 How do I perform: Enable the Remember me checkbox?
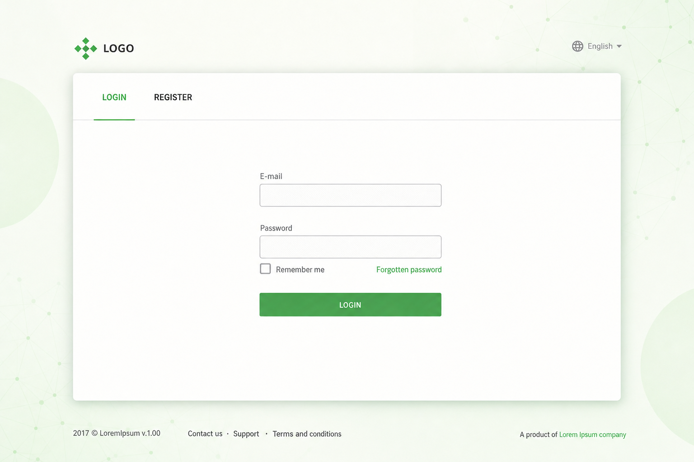click(x=265, y=269)
